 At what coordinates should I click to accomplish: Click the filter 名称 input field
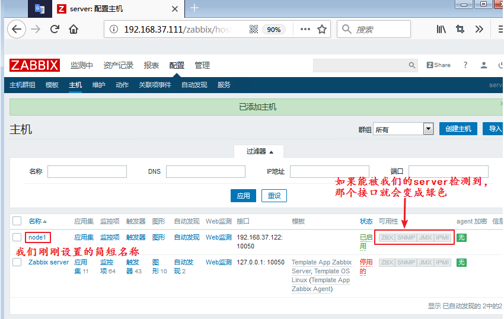point(87,171)
